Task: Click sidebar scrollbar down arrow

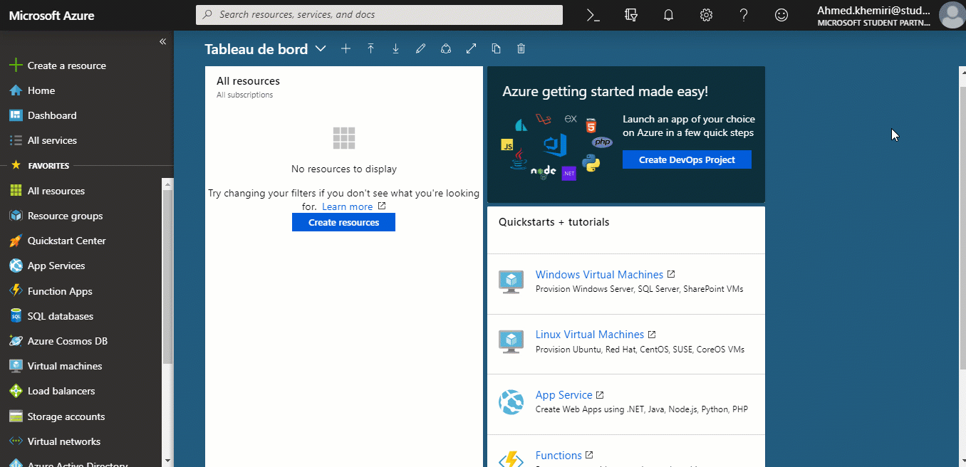Action: 167,461
